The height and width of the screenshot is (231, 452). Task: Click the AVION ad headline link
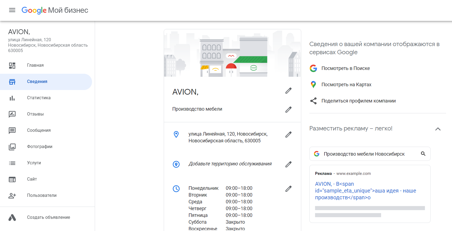(365, 191)
